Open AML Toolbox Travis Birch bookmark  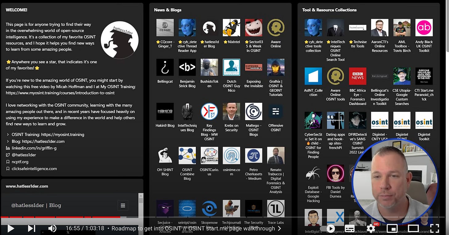pos(402,28)
